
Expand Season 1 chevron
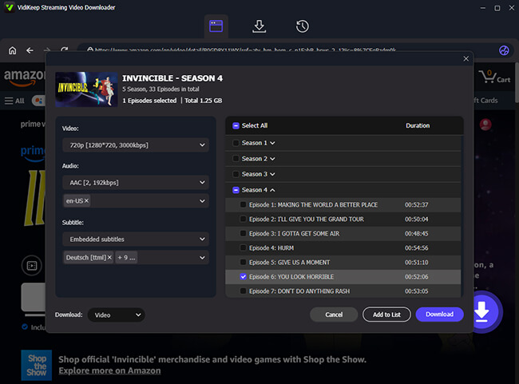(x=272, y=143)
